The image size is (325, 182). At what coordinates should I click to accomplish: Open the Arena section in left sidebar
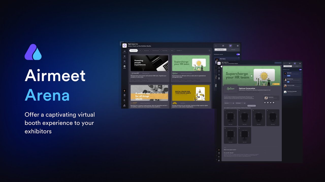pyautogui.click(x=124, y=67)
